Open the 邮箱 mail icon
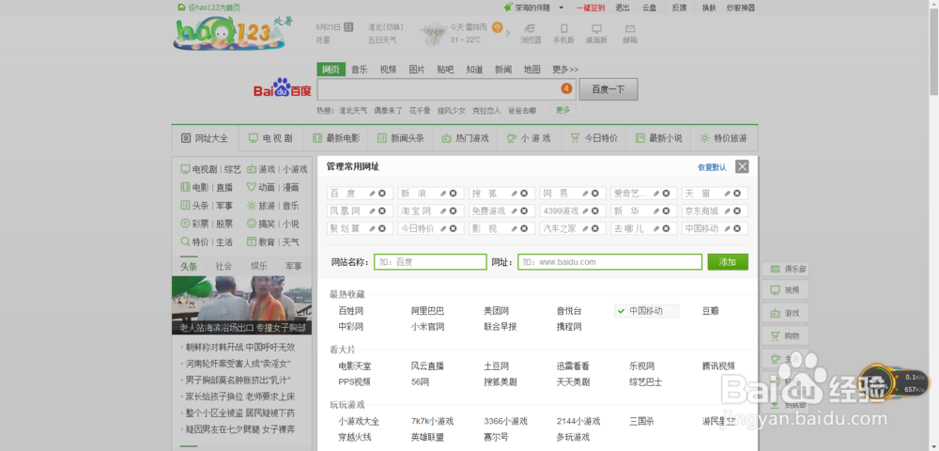The height and width of the screenshot is (451, 939). tap(629, 33)
